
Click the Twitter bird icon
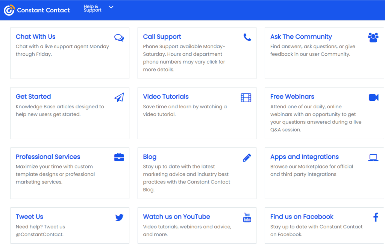(119, 217)
